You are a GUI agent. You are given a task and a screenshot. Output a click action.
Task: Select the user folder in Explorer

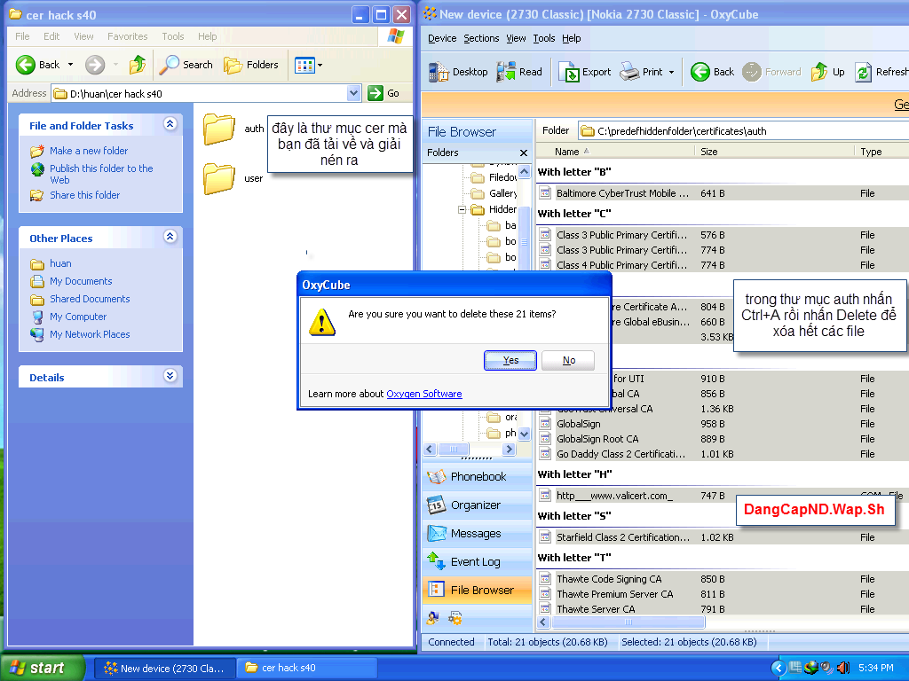pyautogui.click(x=233, y=179)
